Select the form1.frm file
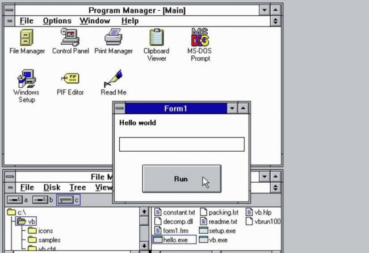The image size is (369, 253). coord(171,231)
